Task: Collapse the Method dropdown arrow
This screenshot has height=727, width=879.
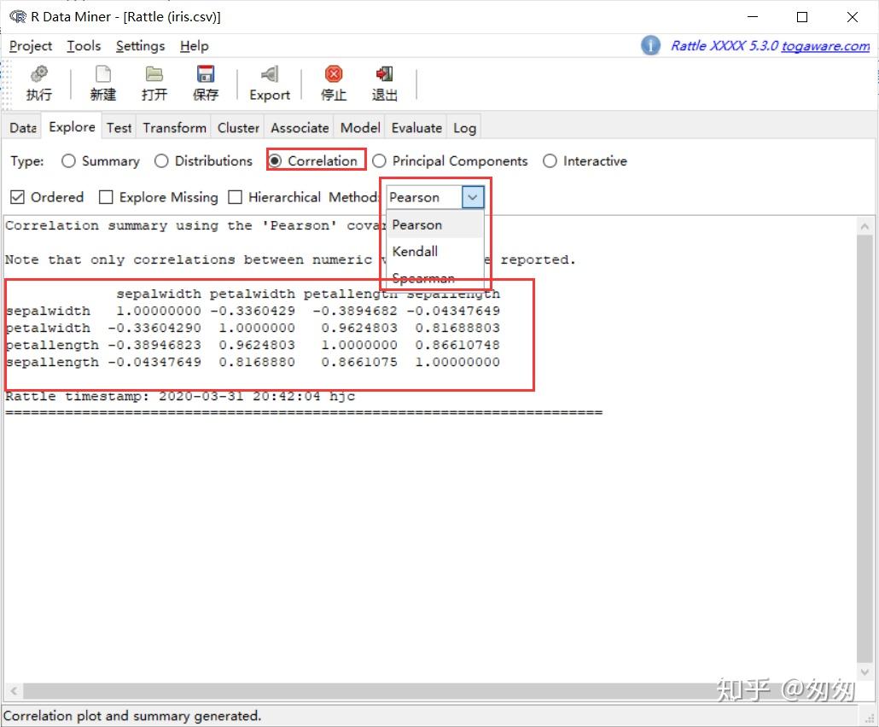Action: coord(473,197)
